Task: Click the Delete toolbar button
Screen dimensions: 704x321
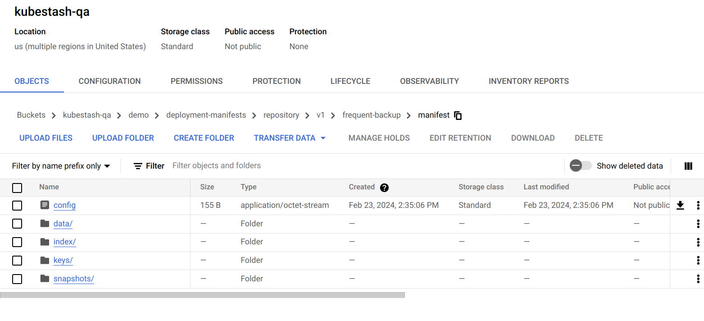Action: click(x=589, y=138)
